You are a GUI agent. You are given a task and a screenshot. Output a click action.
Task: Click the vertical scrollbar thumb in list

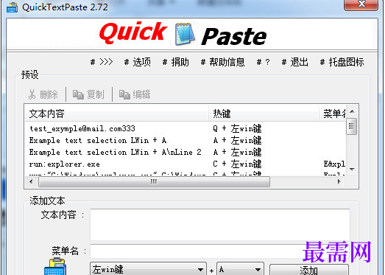352,126
